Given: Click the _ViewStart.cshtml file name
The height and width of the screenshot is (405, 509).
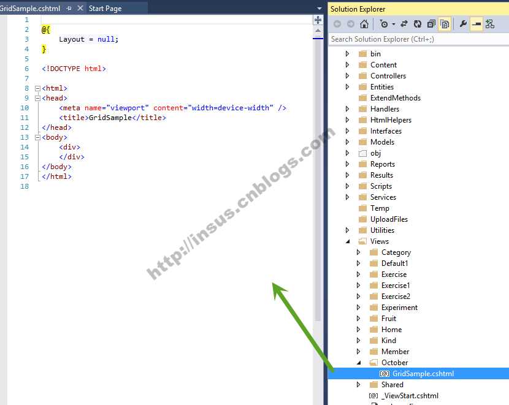Looking at the screenshot, I should pos(410,396).
